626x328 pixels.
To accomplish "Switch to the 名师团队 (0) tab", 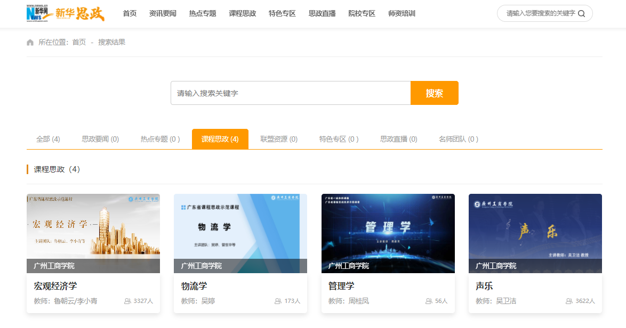I will click(x=458, y=139).
